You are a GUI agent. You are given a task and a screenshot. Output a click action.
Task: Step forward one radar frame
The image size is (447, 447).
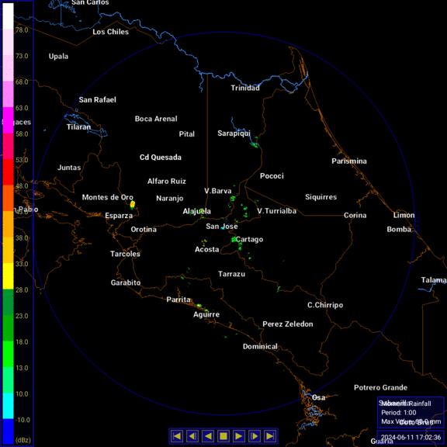(x=255, y=436)
